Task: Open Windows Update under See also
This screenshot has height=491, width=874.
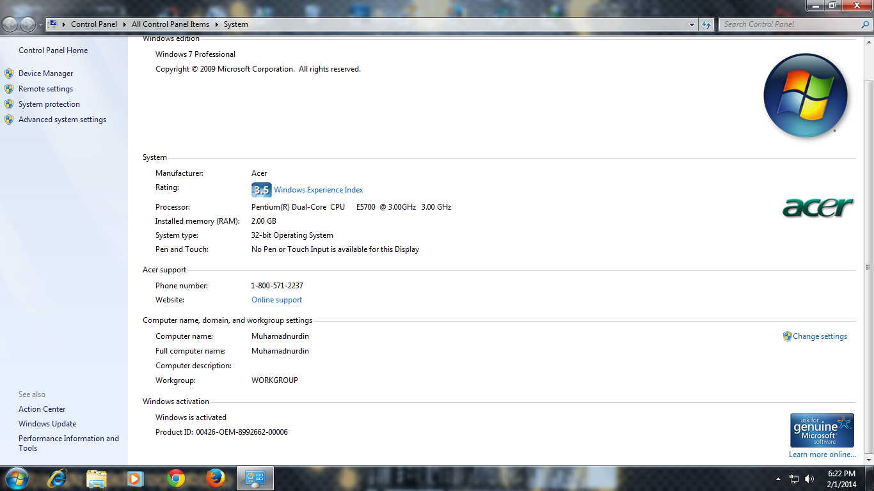Action: coord(47,424)
